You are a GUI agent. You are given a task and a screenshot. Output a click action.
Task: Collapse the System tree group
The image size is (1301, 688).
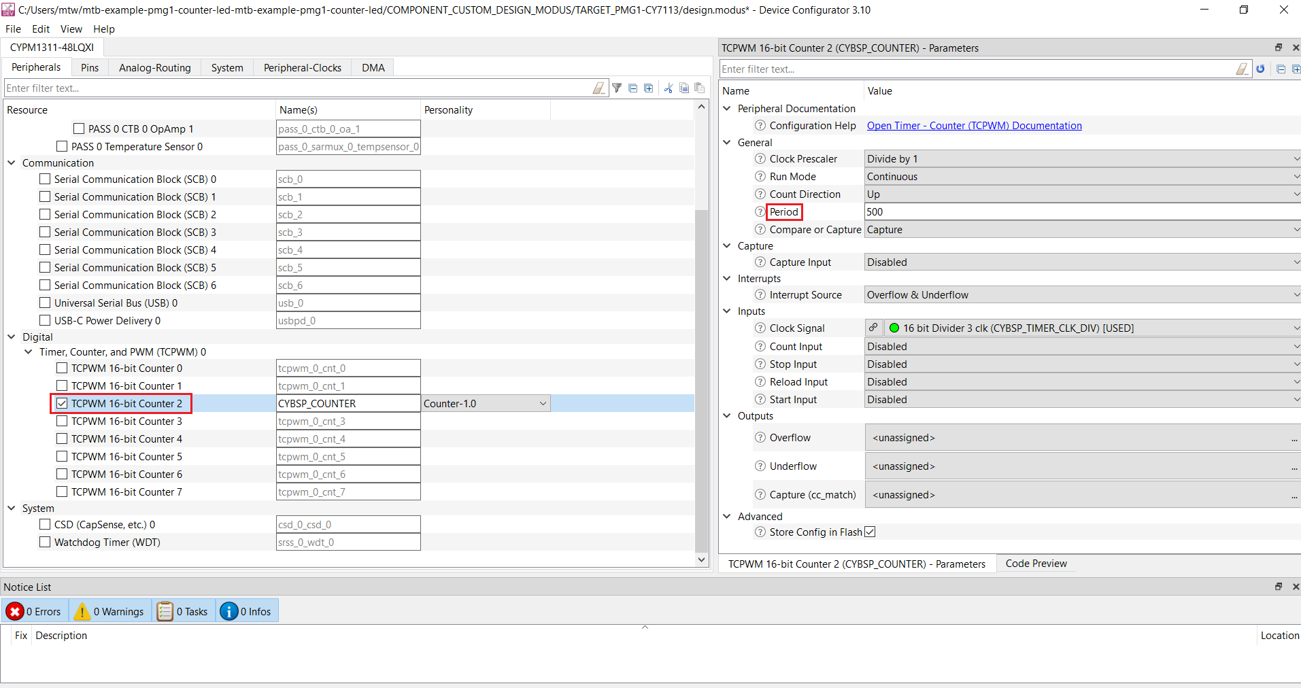[12, 509]
